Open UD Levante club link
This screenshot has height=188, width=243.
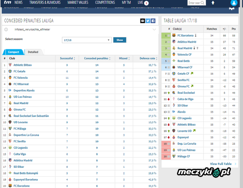[21, 122]
